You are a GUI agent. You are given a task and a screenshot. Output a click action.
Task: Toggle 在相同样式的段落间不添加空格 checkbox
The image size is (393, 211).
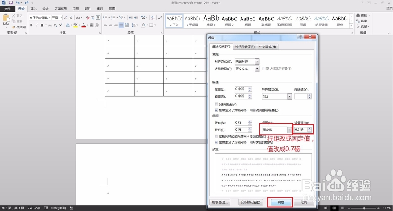[216, 136]
